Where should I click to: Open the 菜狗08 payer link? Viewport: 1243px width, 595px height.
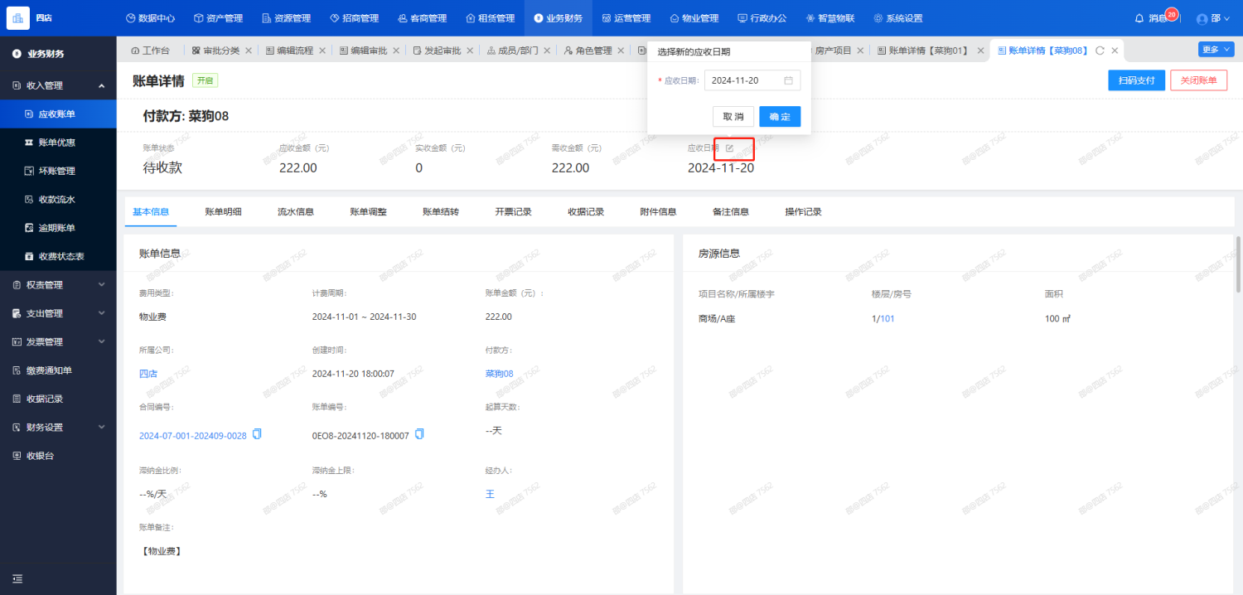point(500,374)
